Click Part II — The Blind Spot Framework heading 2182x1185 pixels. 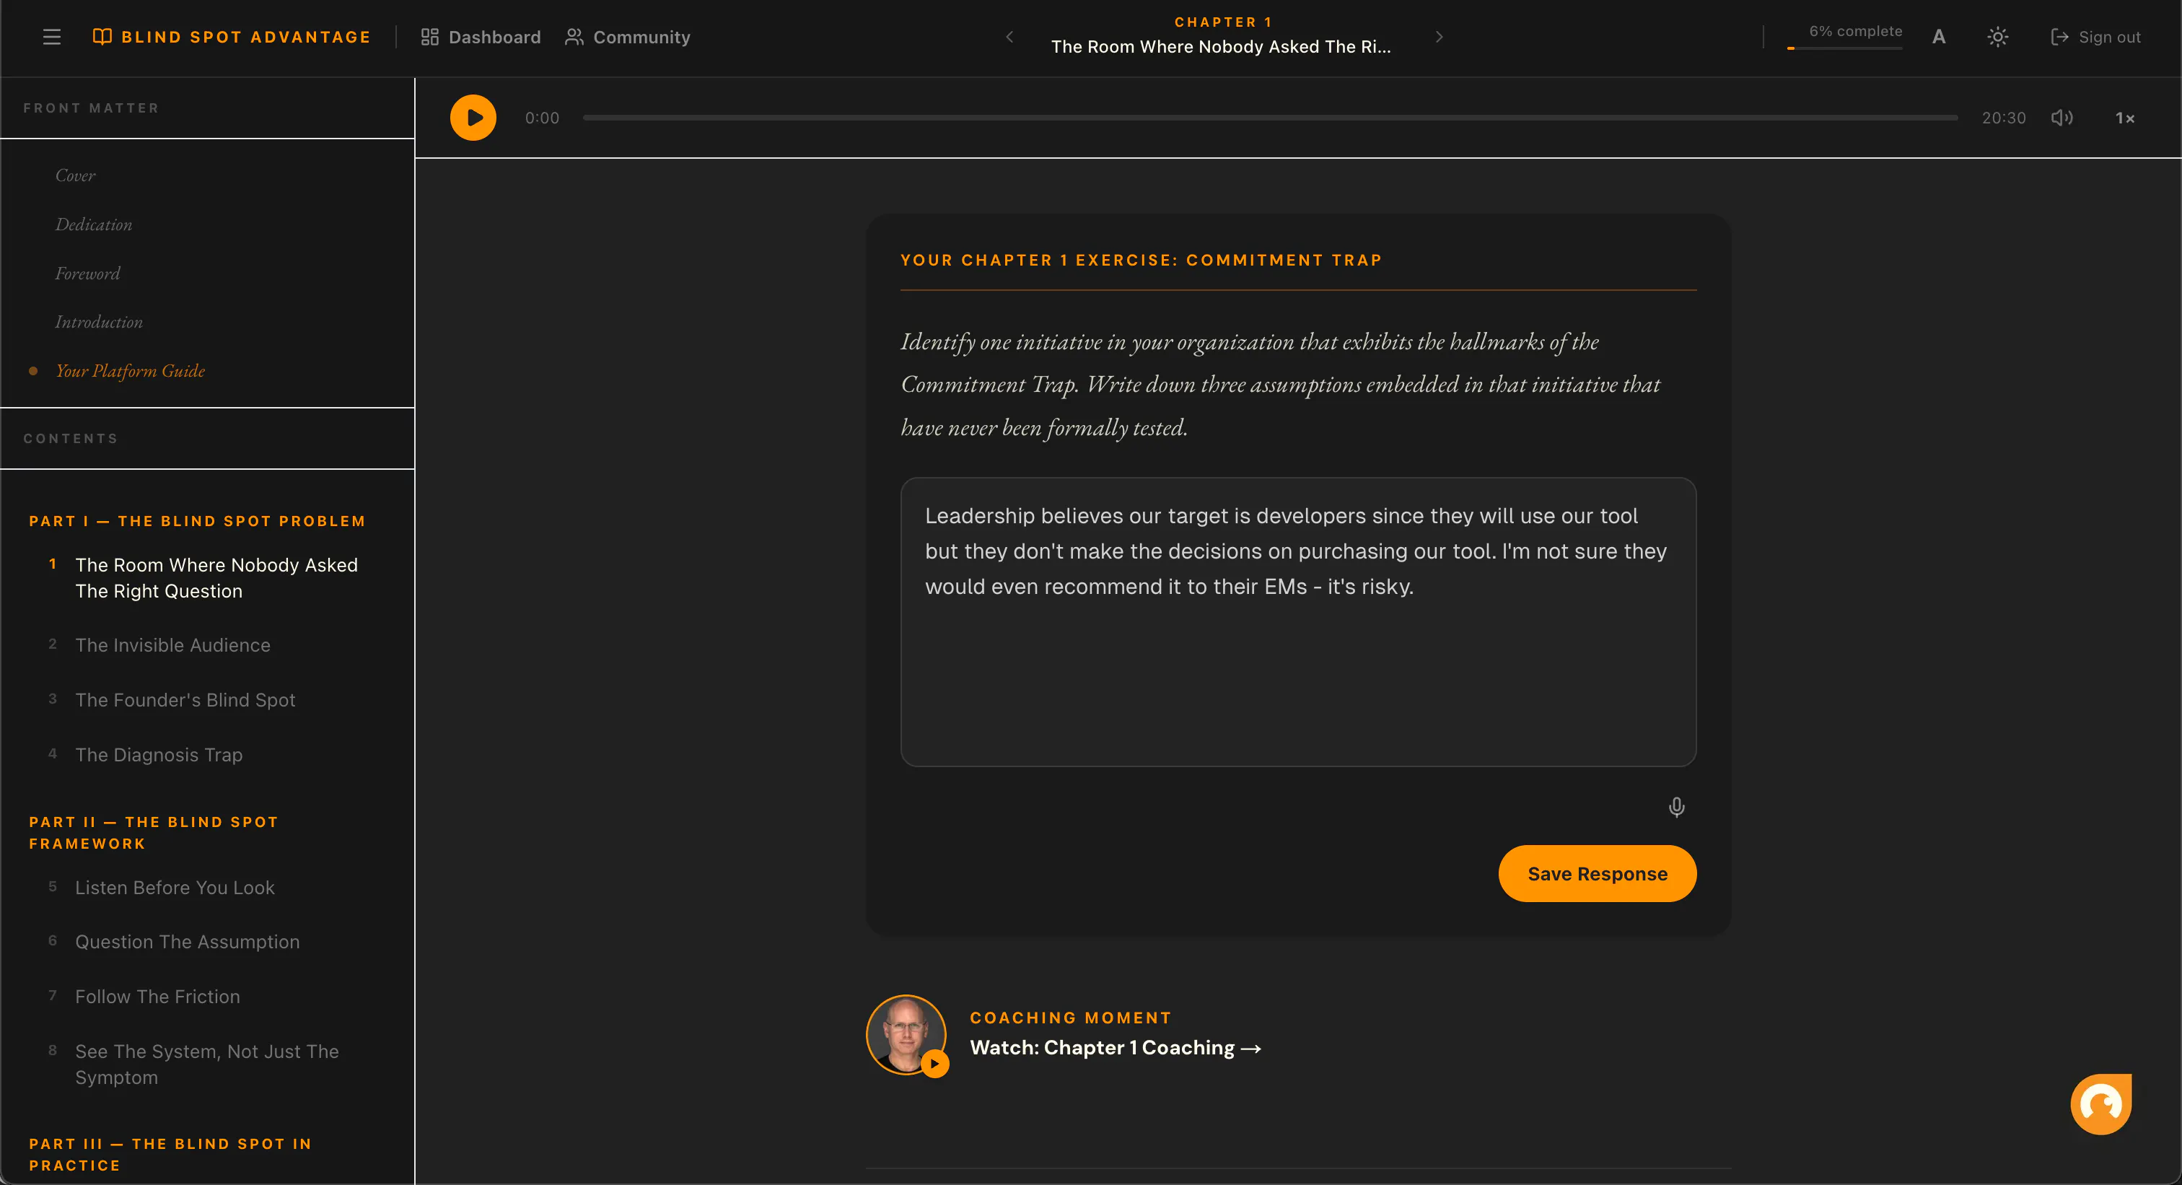tap(153, 833)
